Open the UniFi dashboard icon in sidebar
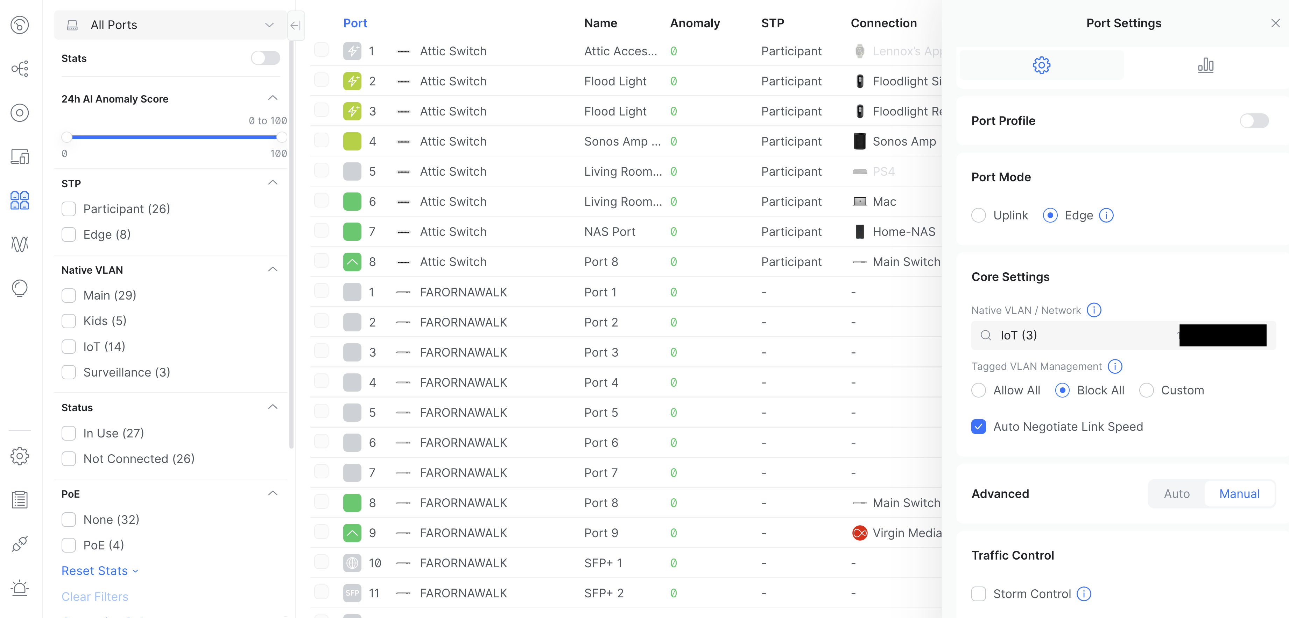The width and height of the screenshot is (1289, 618). coord(20,24)
